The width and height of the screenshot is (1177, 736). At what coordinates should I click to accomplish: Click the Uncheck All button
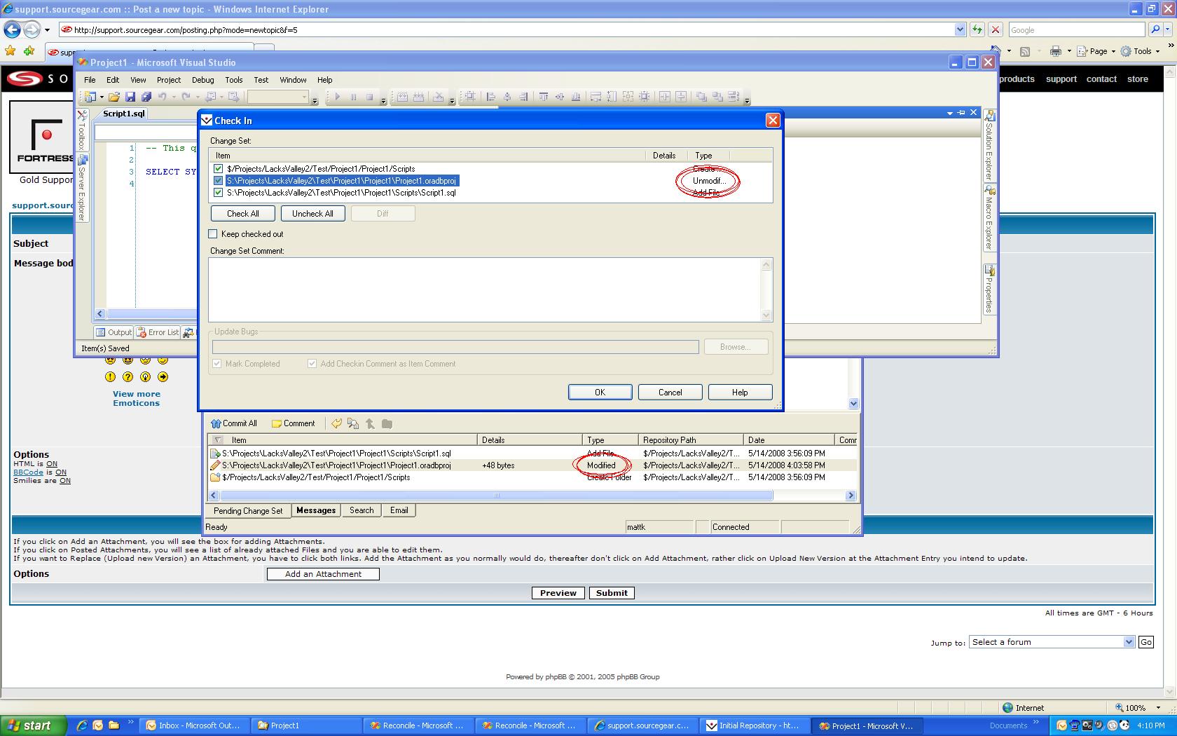pos(312,214)
